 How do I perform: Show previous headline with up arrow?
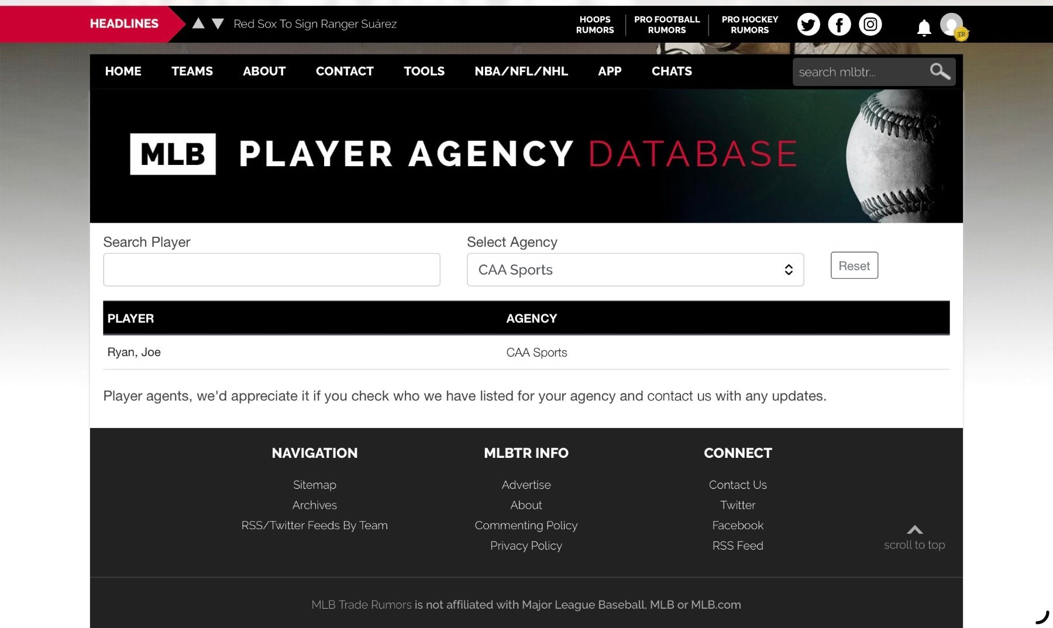coord(198,23)
